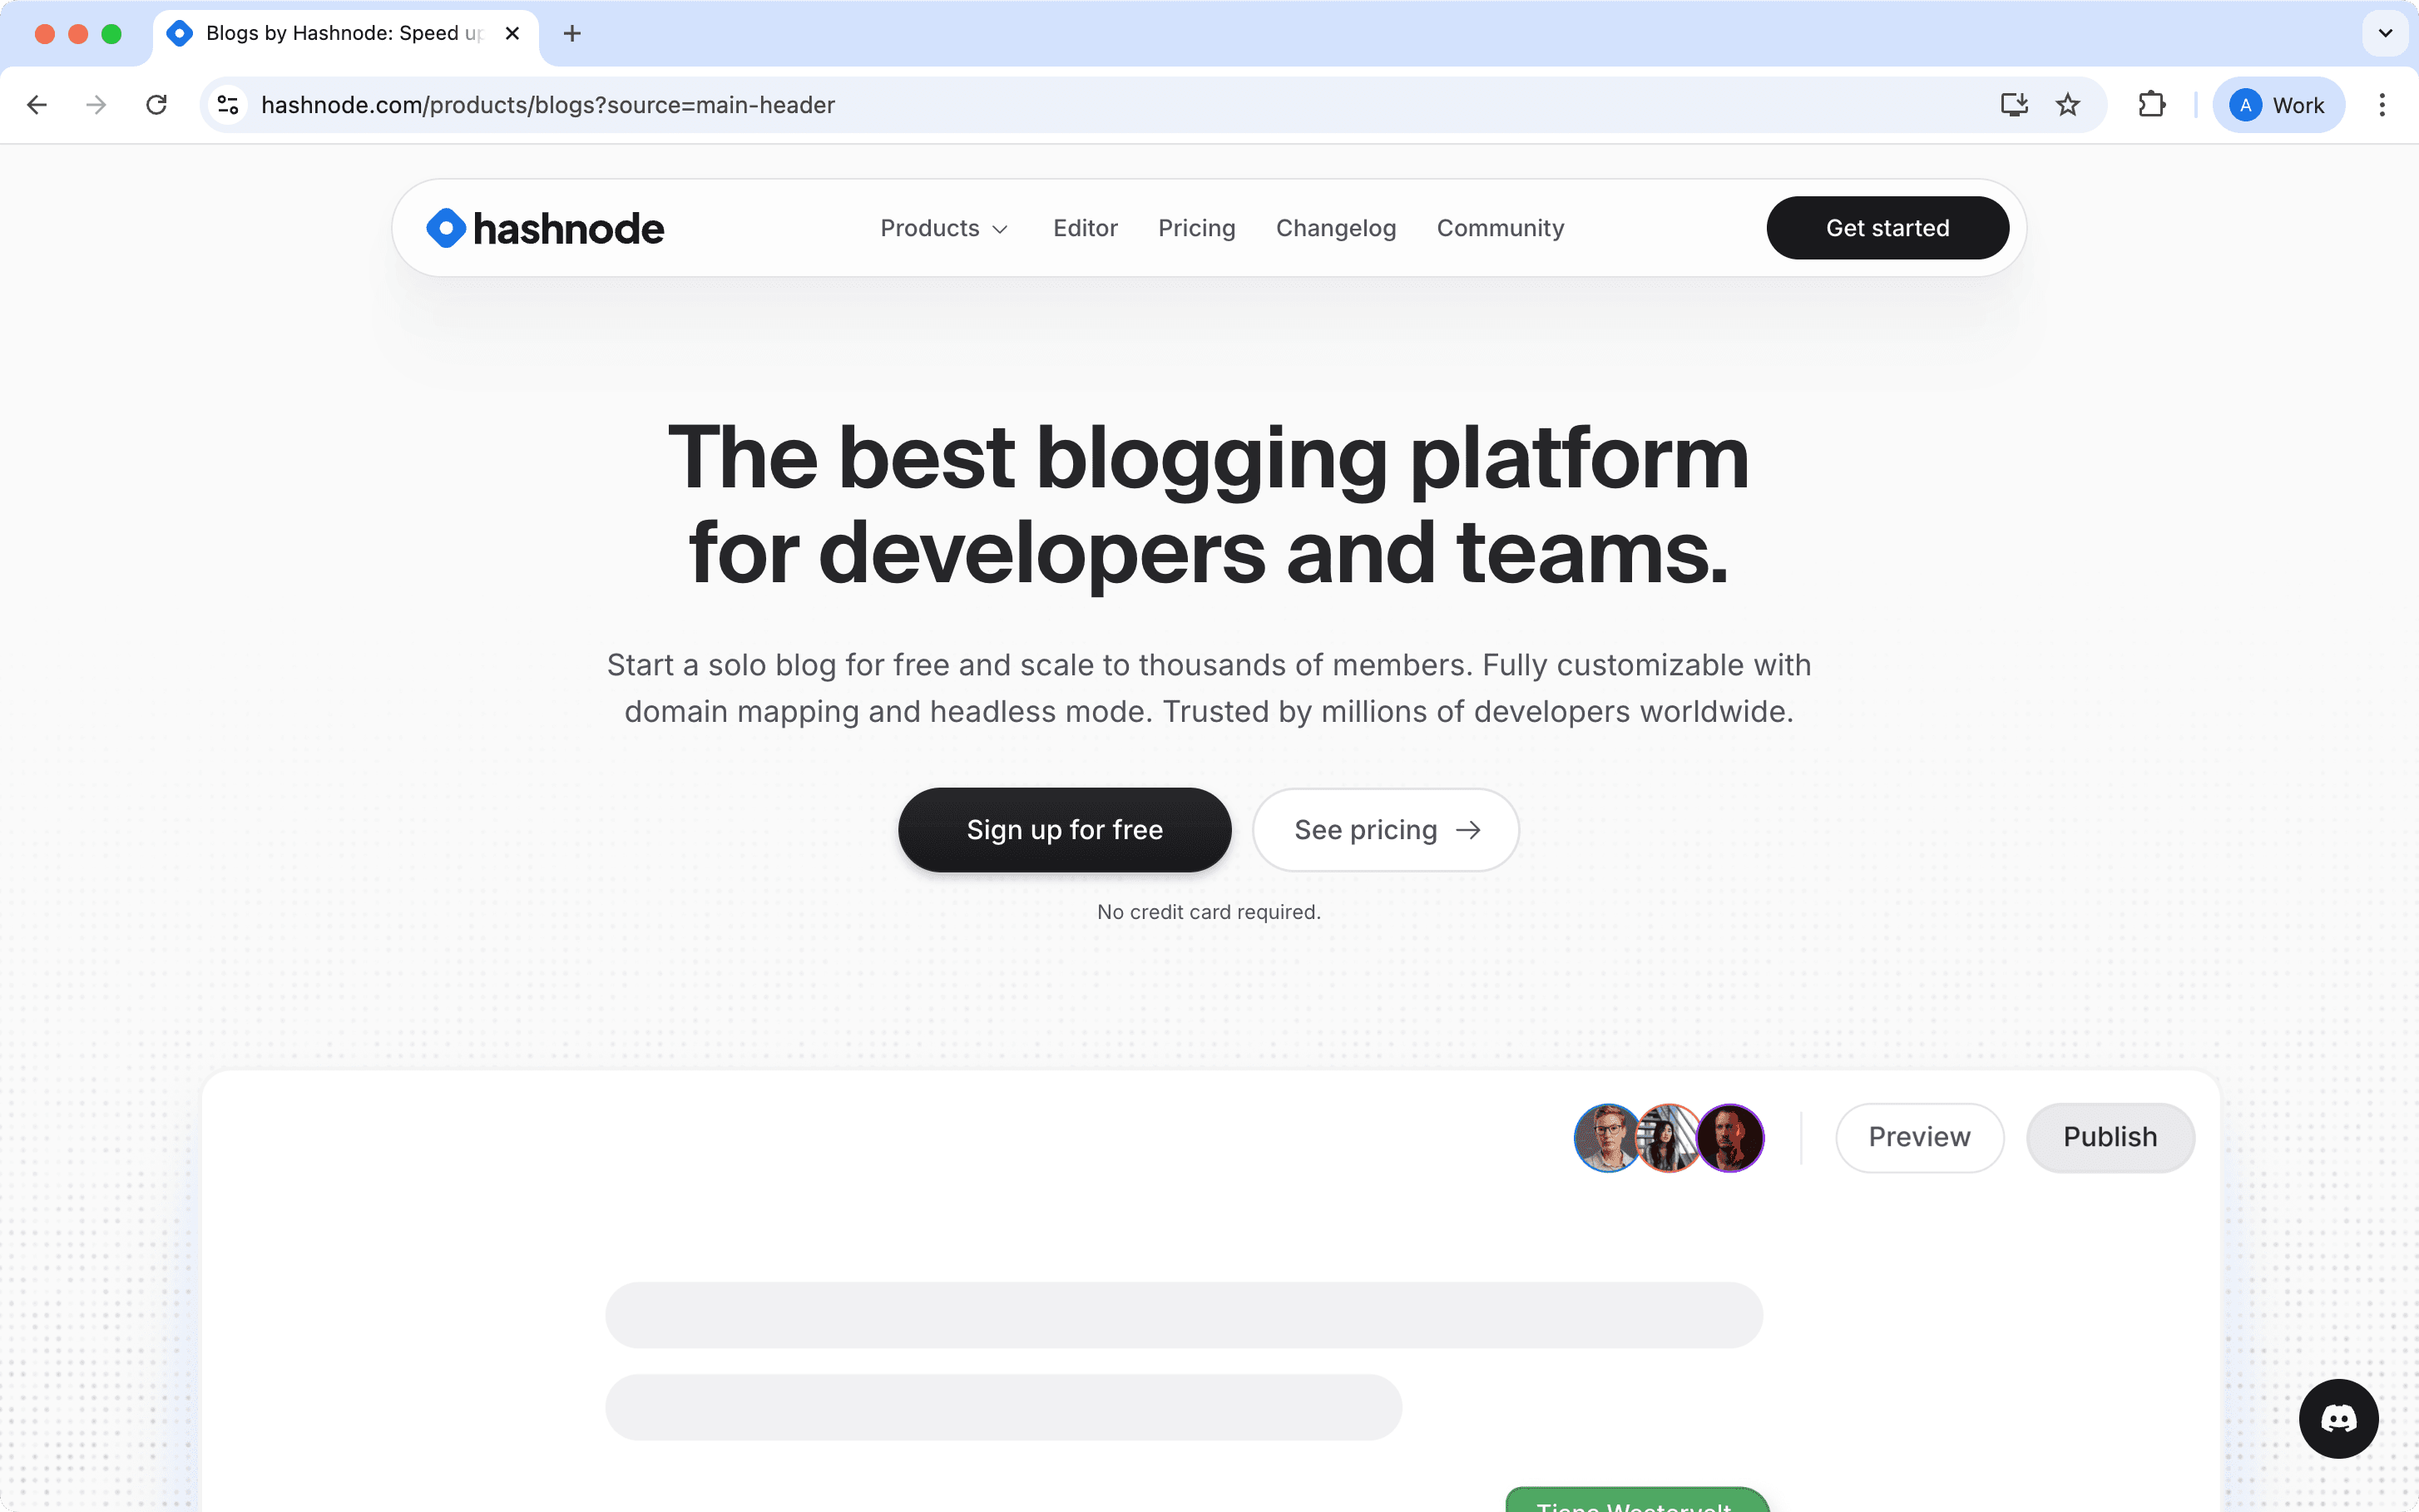Open the Discord chat bubble icon
2419x1512 pixels.
click(2338, 1419)
